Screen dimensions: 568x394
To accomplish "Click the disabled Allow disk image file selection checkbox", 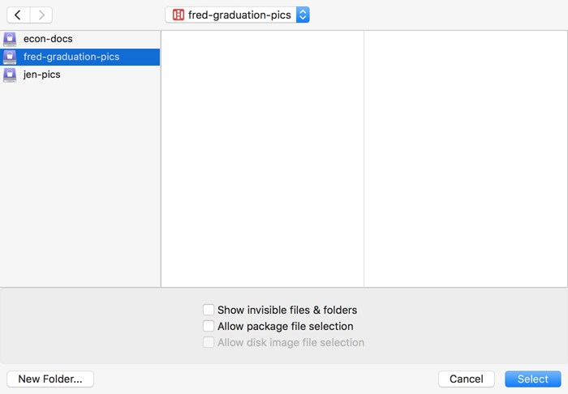I will [x=209, y=342].
